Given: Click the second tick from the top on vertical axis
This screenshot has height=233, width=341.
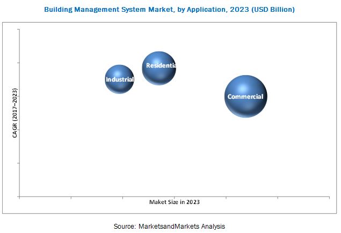Looking at the screenshot, I should pyautogui.click(x=19, y=63).
